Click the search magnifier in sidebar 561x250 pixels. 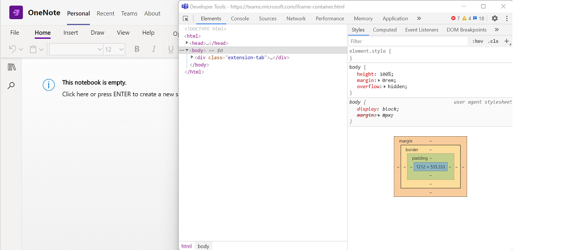(11, 86)
